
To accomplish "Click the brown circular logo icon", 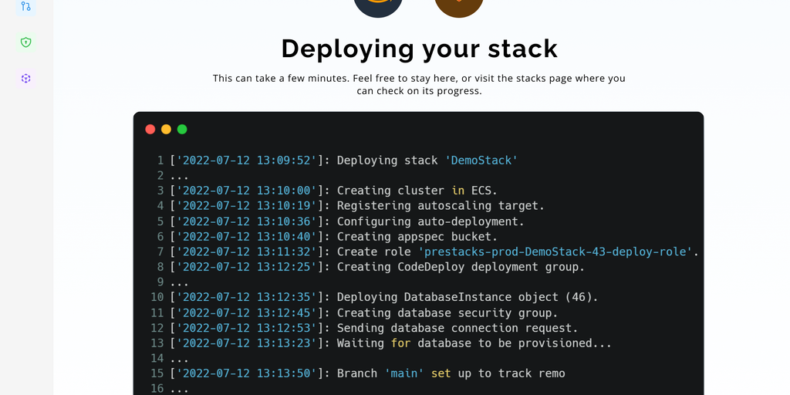I will click(x=459, y=5).
